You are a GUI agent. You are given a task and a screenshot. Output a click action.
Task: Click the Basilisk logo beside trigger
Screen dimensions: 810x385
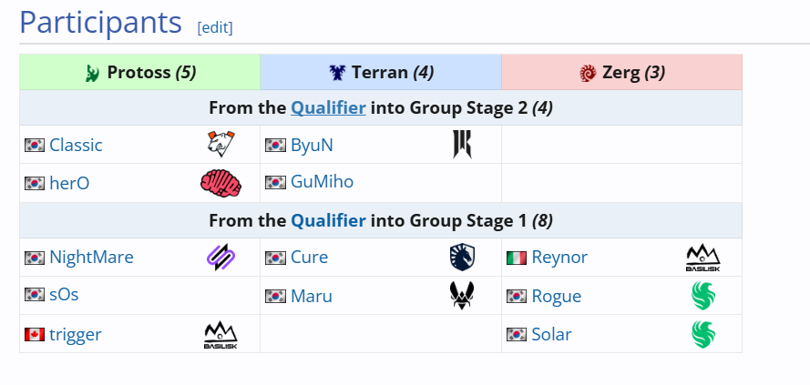point(221,334)
